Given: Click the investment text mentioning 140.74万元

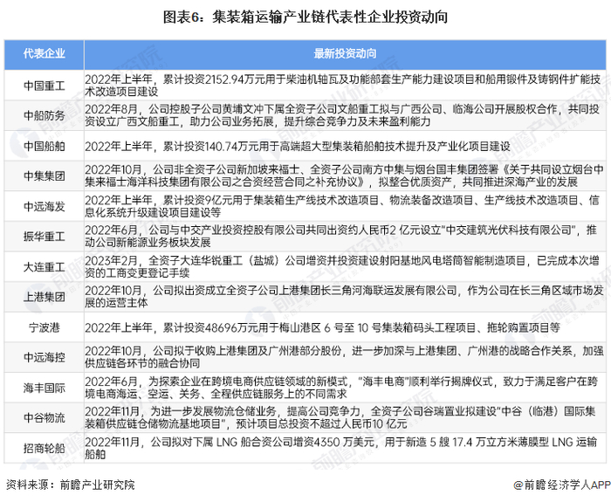Looking at the screenshot, I should (298, 147).
